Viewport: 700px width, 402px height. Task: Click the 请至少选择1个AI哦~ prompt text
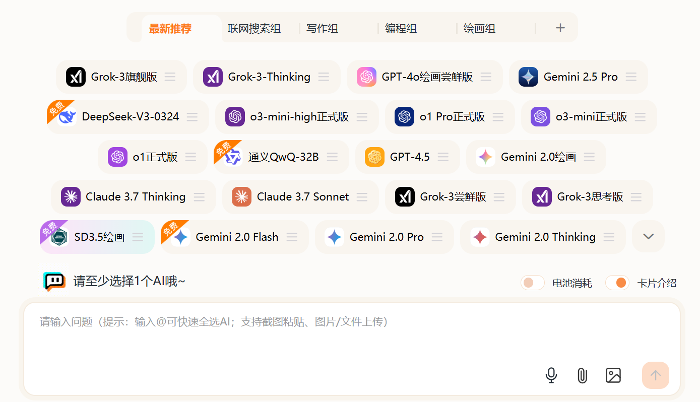coord(130,282)
